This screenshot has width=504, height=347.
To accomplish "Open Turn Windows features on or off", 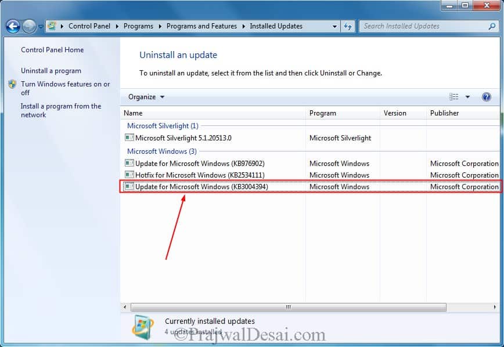I will tap(65, 88).
